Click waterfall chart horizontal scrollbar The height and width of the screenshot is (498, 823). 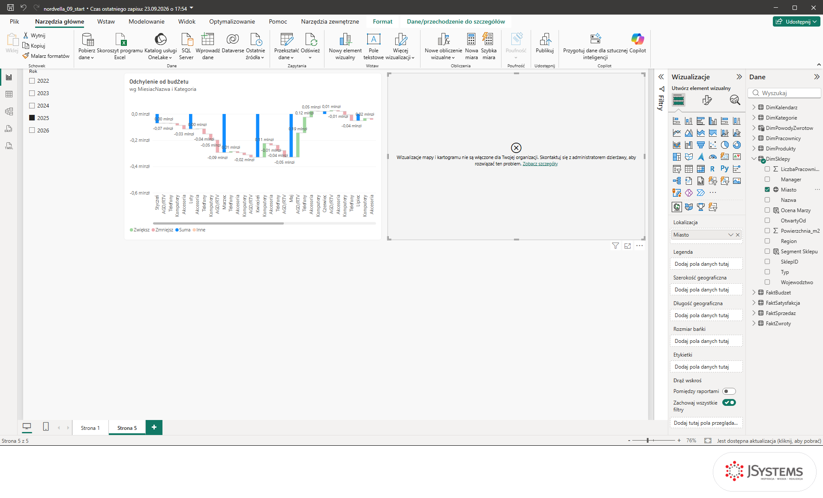point(218,223)
